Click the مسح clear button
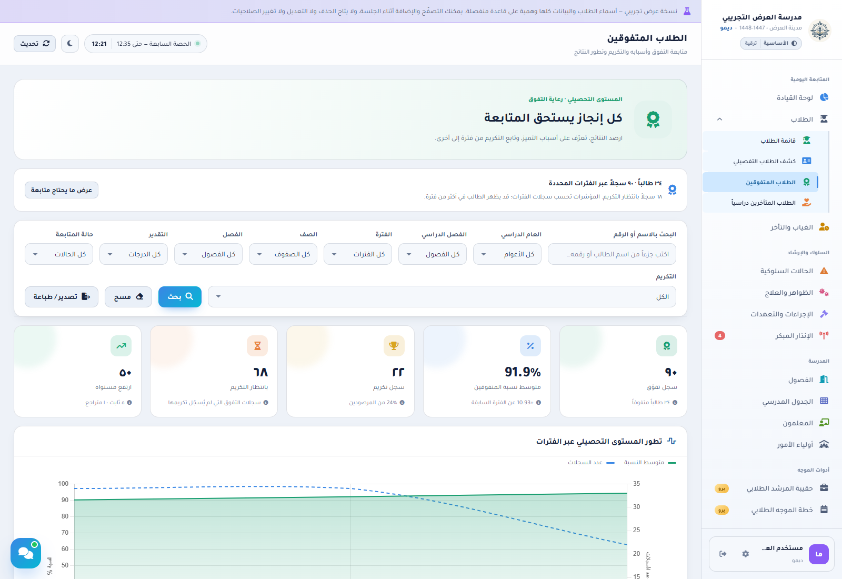842x579 pixels. [x=128, y=297]
